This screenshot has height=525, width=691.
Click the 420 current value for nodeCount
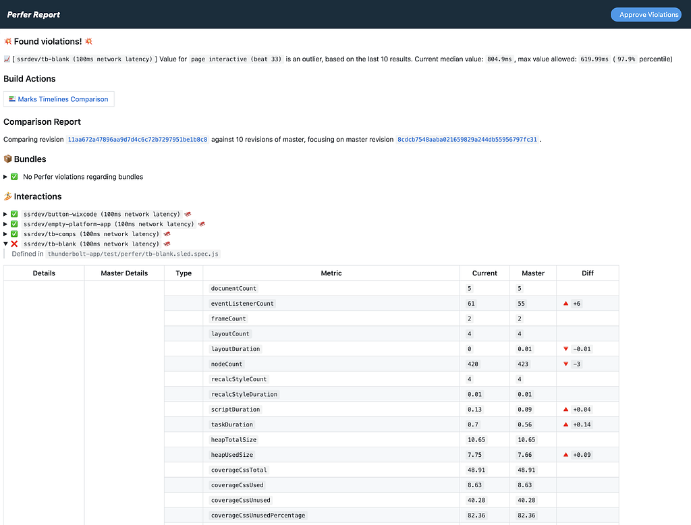click(473, 364)
